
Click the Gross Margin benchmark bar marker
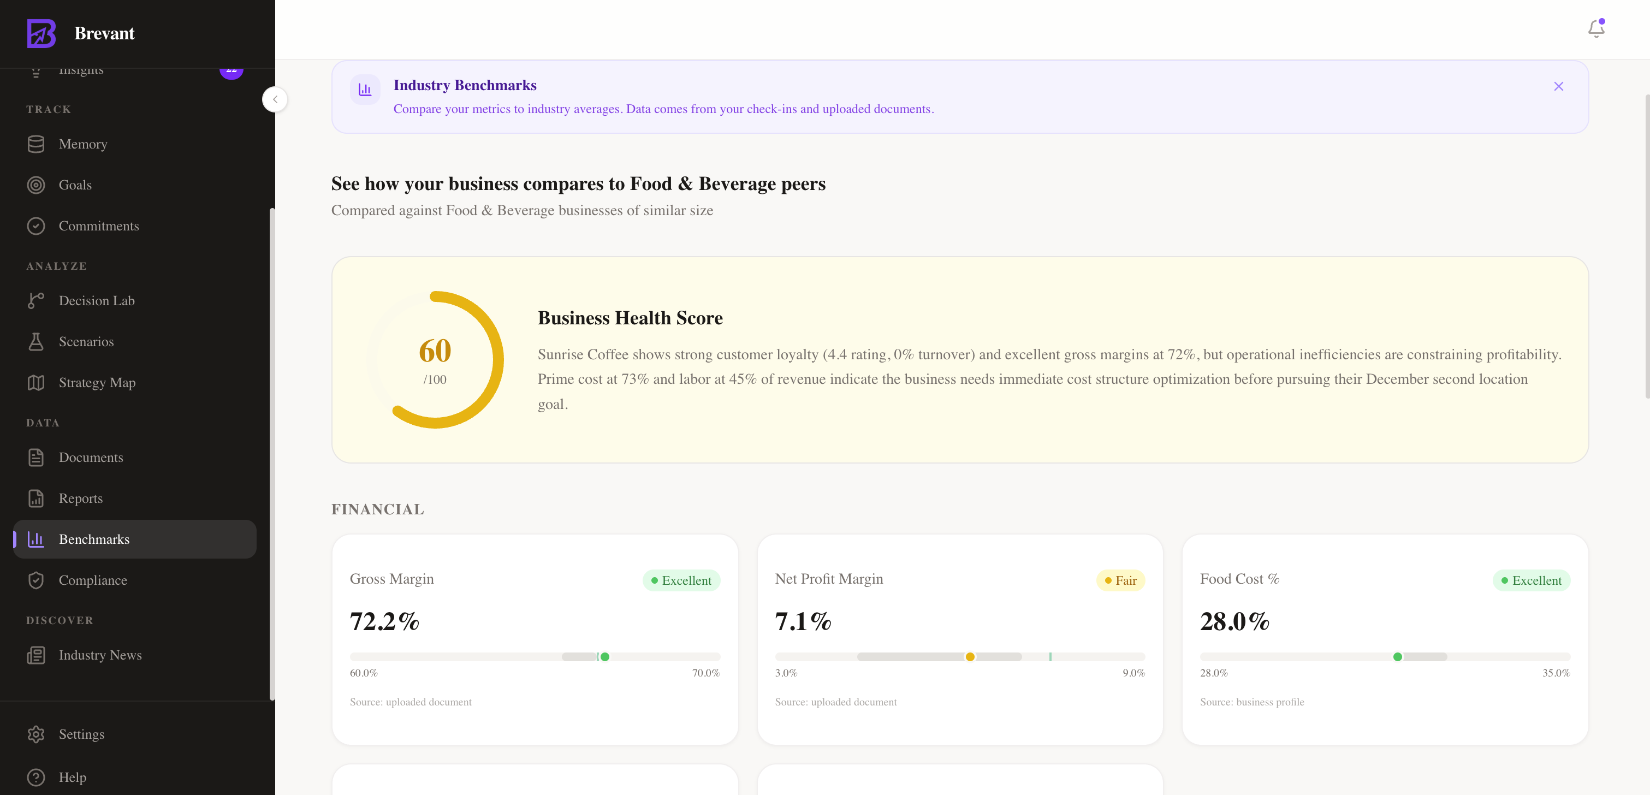(x=604, y=657)
